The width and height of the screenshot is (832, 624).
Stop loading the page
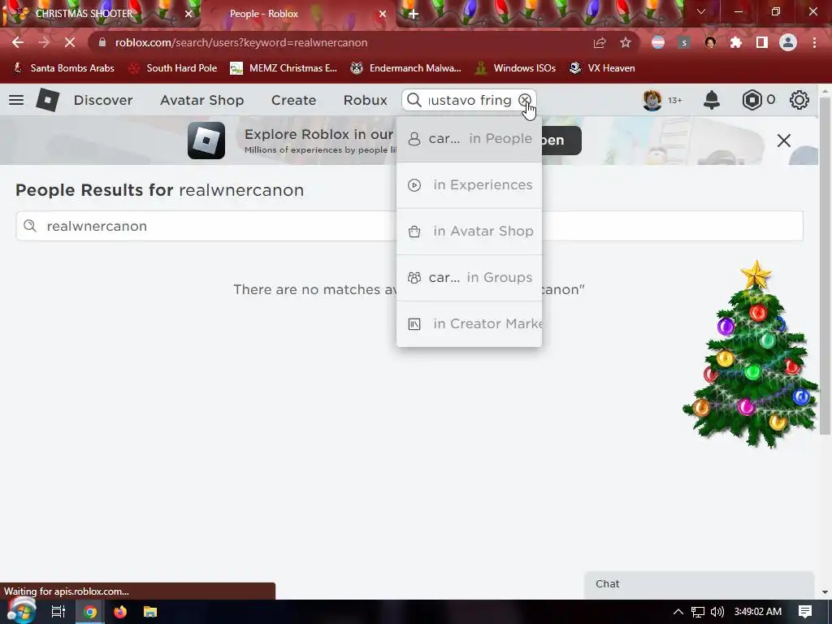pyautogui.click(x=70, y=42)
